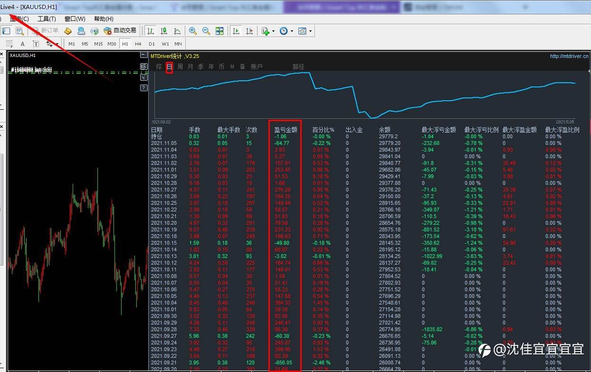Switch to the 周 weekly tab
Viewport: 591px width, 372px height.
tap(180, 67)
